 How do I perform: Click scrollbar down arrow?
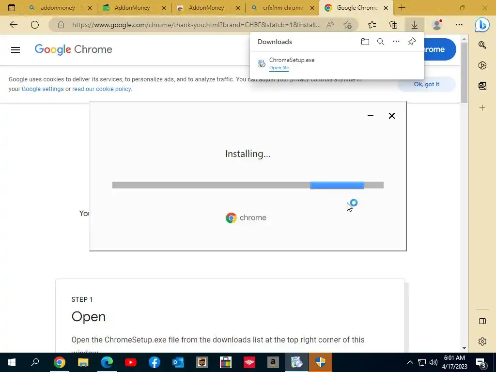464,348
